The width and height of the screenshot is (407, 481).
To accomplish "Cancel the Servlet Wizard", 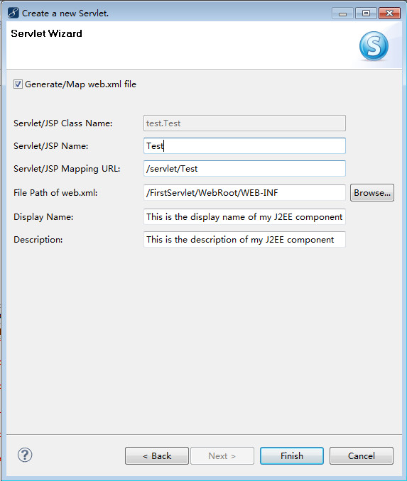I will (362, 456).
